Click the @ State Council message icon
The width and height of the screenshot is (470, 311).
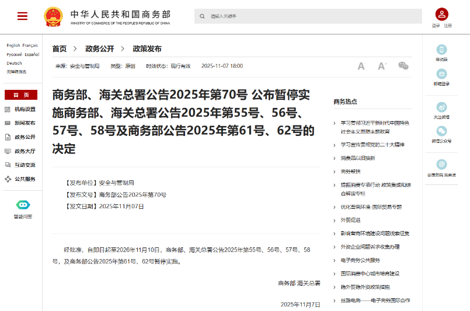pyautogui.click(x=441, y=164)
